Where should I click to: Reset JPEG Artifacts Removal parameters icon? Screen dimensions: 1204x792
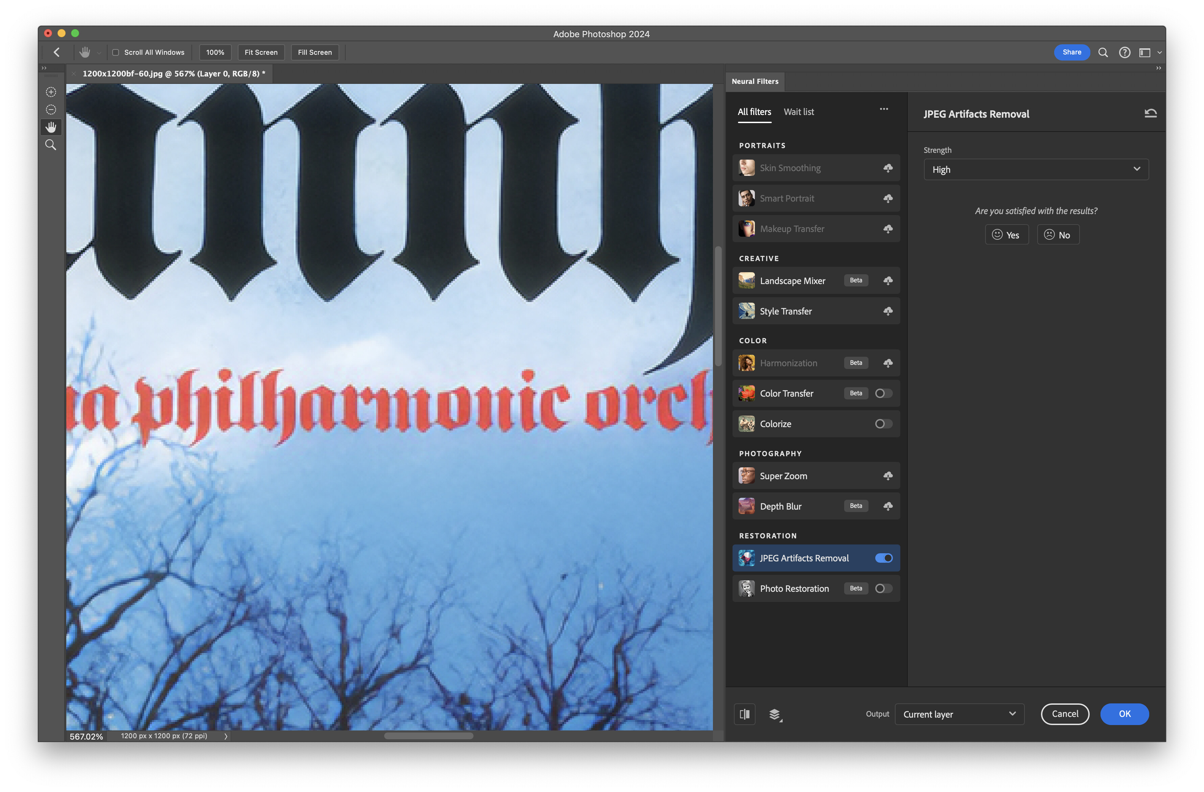coord(1150,113)
